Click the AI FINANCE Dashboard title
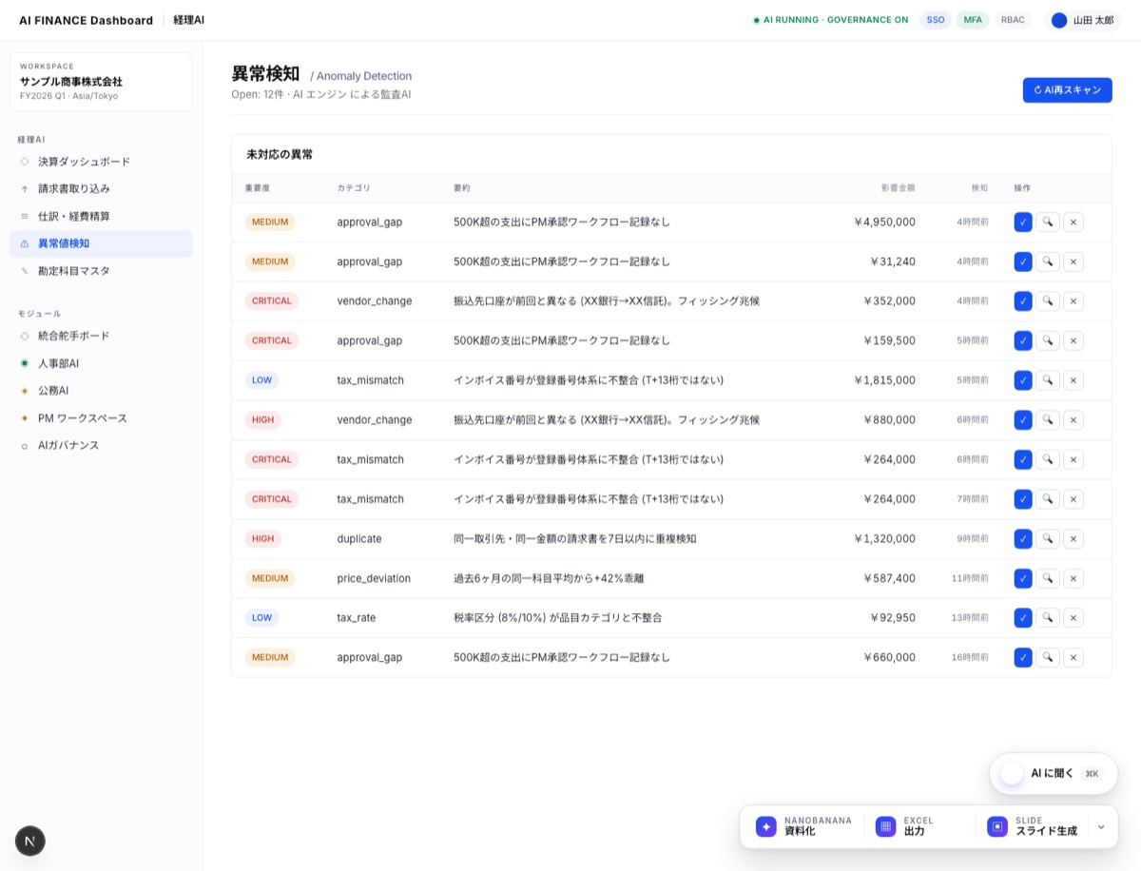The height and width of the screenshot is (871, 1141). point(86,20)
